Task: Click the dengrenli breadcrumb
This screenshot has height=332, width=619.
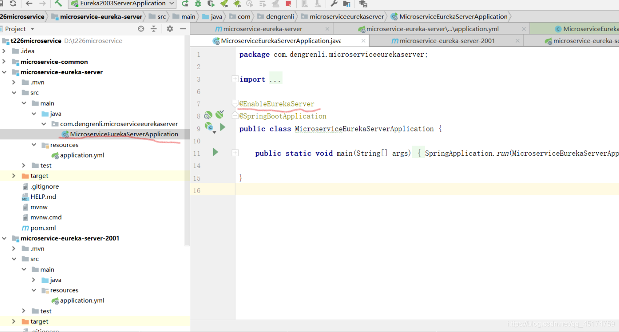Action: pos(276,17)
